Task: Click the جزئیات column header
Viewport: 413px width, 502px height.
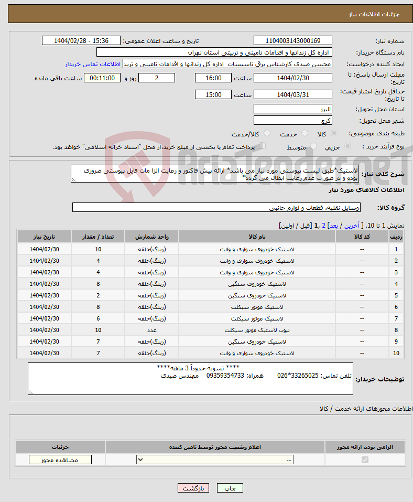Action: coord(60,447)
